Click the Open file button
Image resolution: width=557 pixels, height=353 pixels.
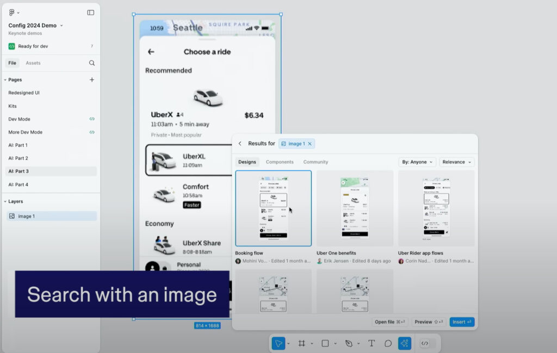click(389, 322)
